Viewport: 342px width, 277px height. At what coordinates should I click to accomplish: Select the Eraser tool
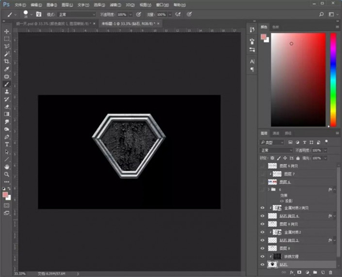(x=7, y=106)
